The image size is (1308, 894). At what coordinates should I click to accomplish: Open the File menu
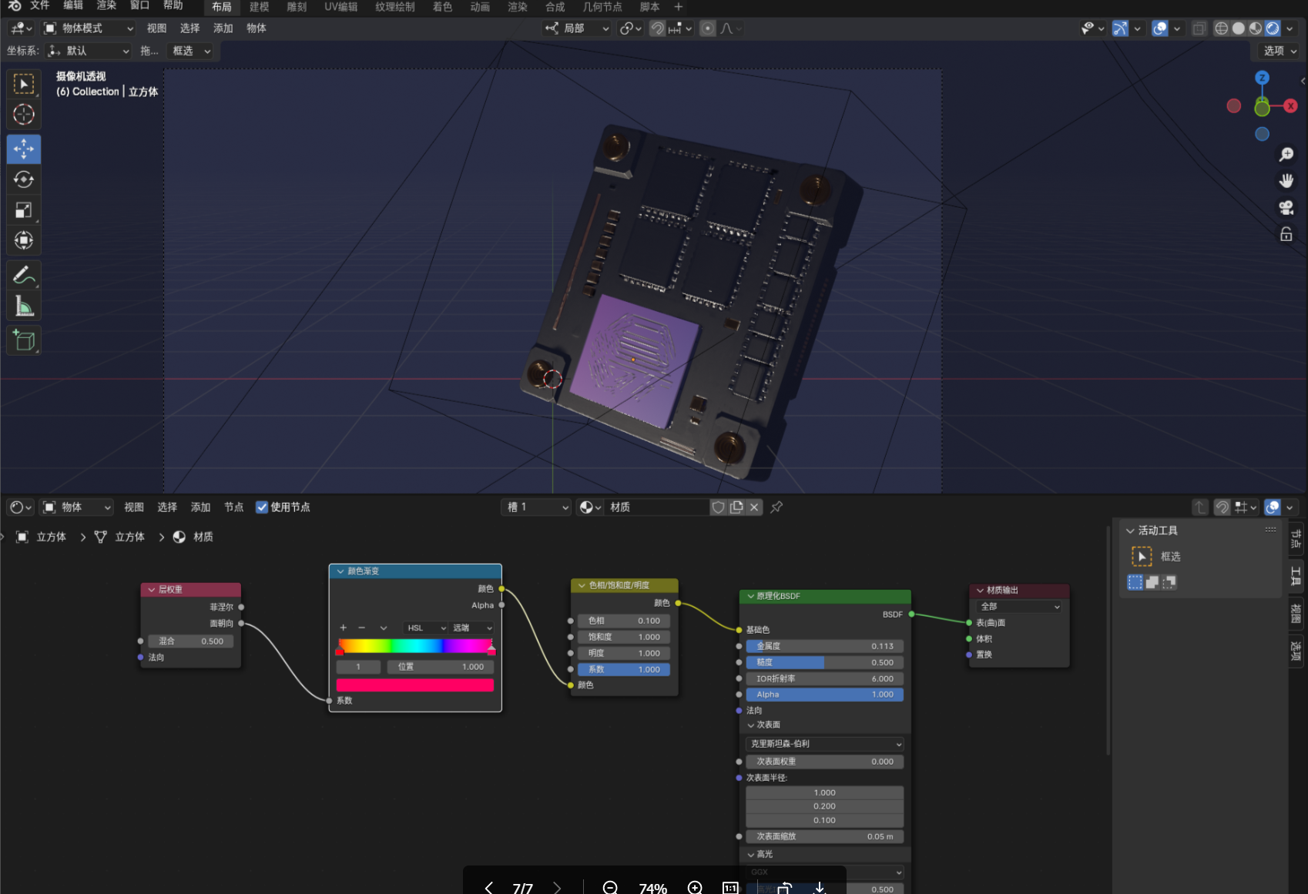point(40,6)
